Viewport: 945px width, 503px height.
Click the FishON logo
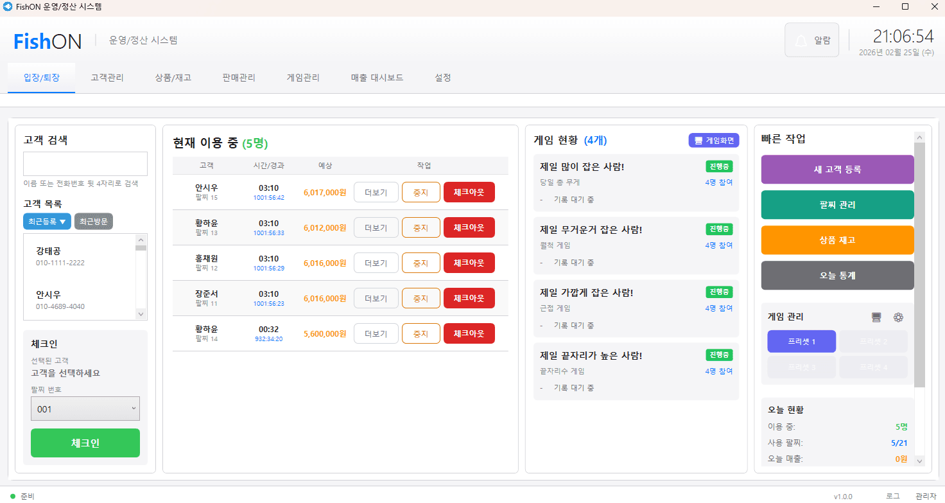(x=48, y=40)
